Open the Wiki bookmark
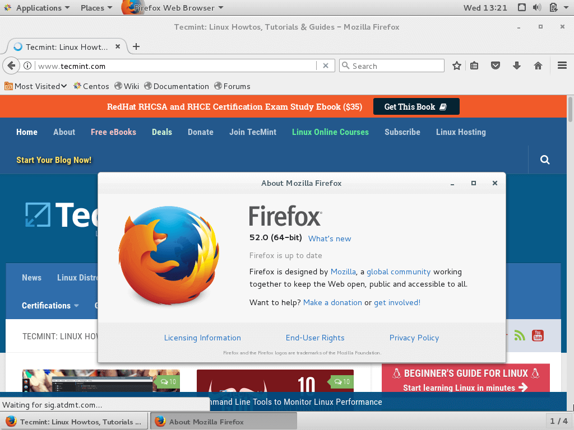 click(127, 86)
